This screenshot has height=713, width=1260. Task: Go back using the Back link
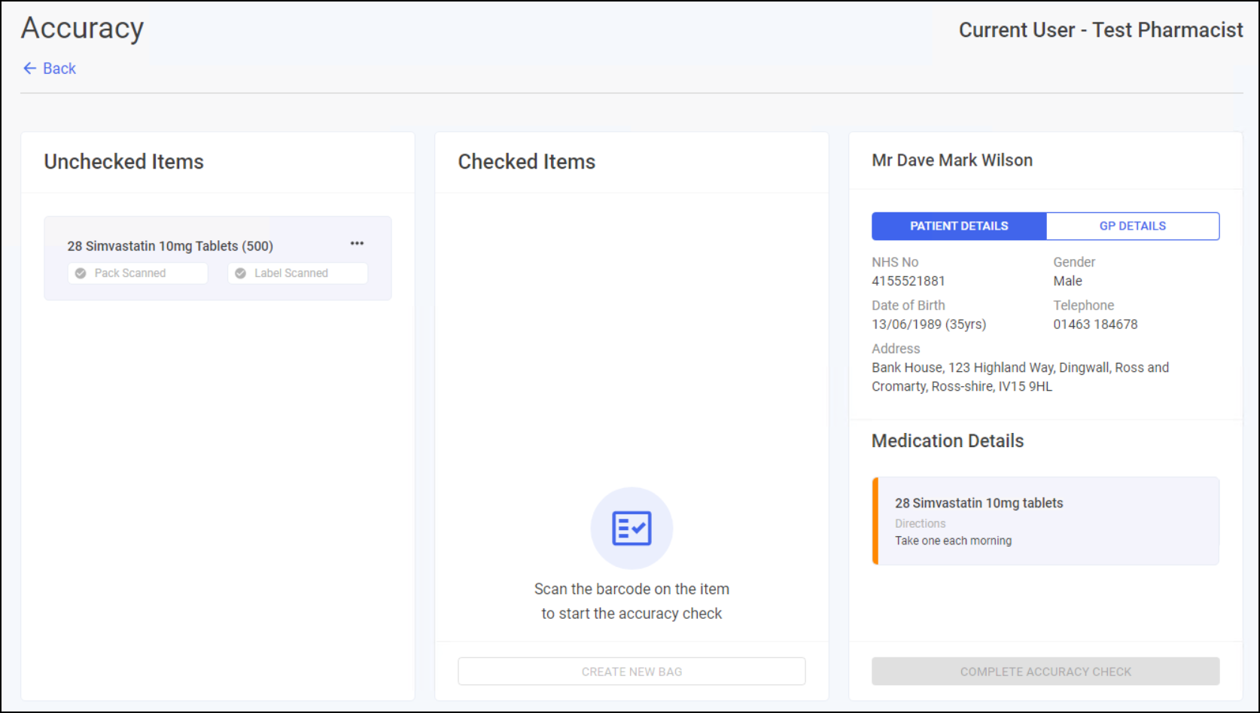(x=59, y=69)
